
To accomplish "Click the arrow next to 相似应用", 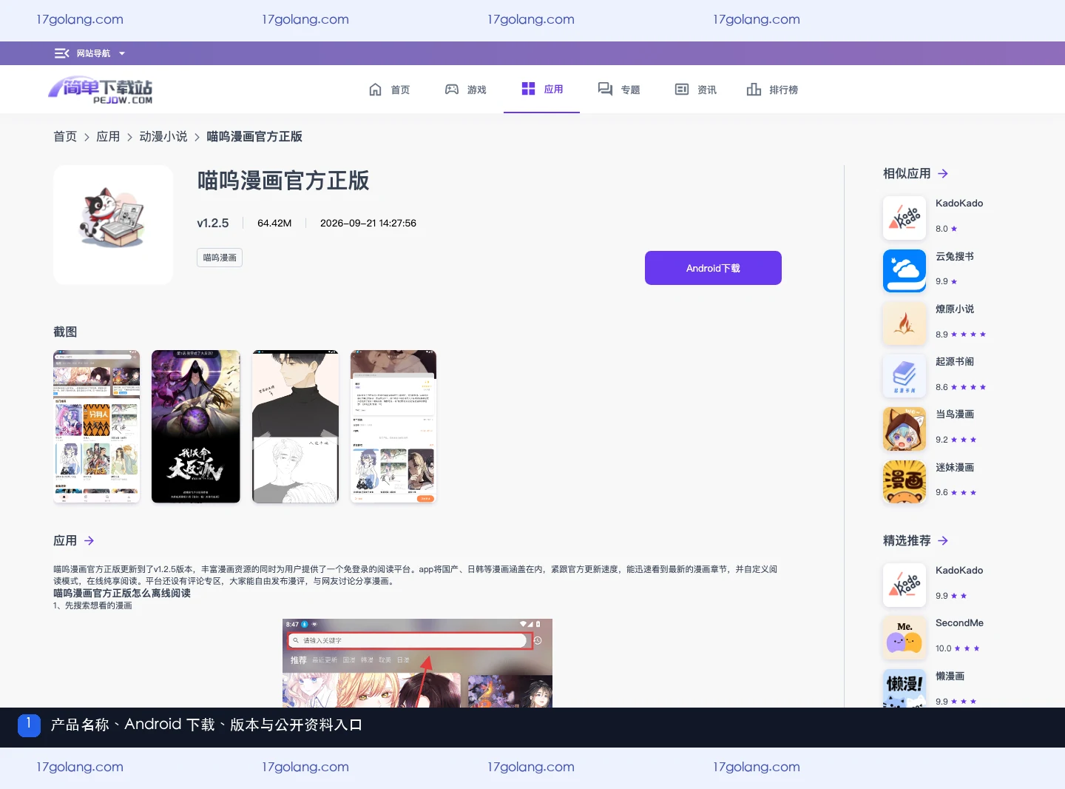I will 943,173.
